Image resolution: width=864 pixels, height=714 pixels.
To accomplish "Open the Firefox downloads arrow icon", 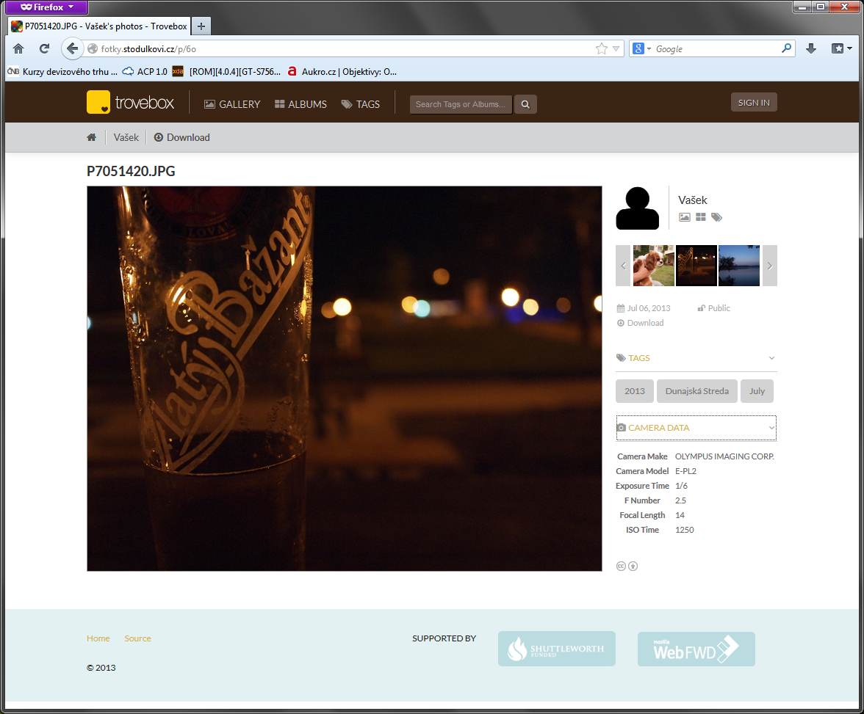I will click(811, 48).
